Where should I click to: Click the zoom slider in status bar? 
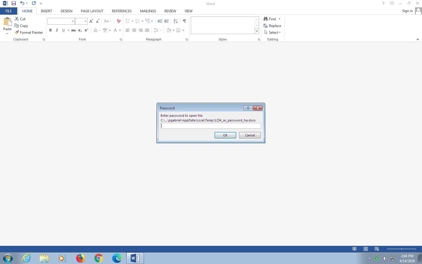[x=401, y=249]
